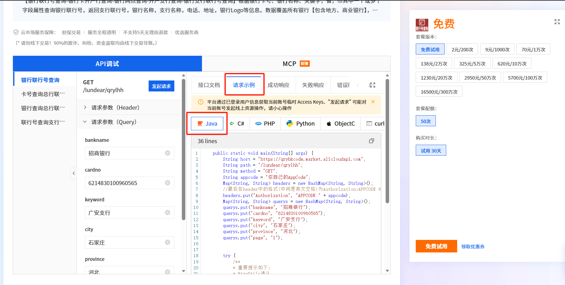Select the 免费试用 pricing option
565x285 pixels.
tap(430, 49)
